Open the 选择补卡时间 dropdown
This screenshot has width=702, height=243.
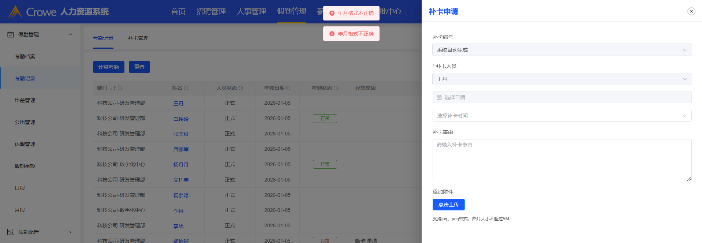[x=562, y=116]
